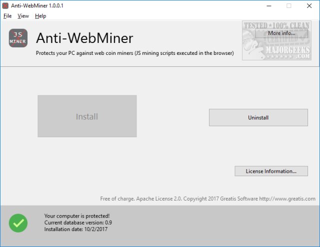Click the Greatis copyright footer line
This screenshot has height=247, width=320.
point(208,199)
